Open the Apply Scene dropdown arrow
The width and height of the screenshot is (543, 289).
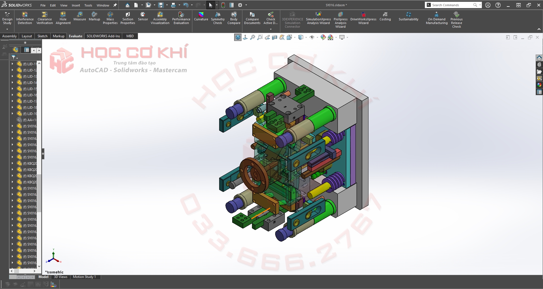pyautogui.click(x=336, y=37)
